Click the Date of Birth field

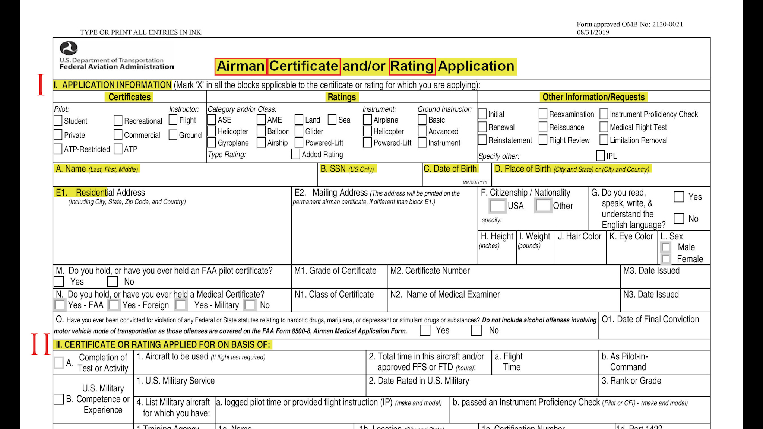point(457,175)
